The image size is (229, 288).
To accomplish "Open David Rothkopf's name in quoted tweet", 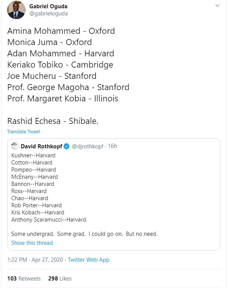I will coord(41,146).
